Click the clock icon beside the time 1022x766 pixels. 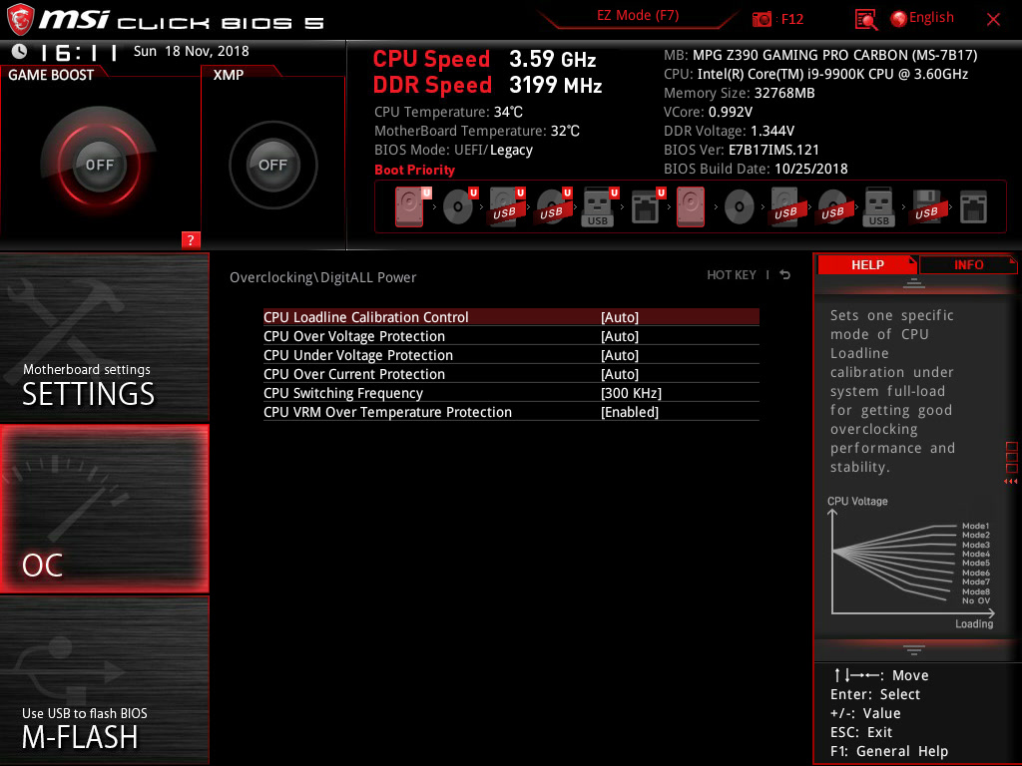pos(20,52)
